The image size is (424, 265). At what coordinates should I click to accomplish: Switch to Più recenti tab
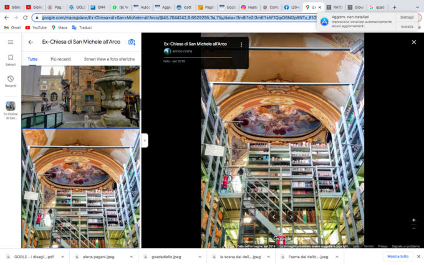pyautogui.click(x=61, y=59)
